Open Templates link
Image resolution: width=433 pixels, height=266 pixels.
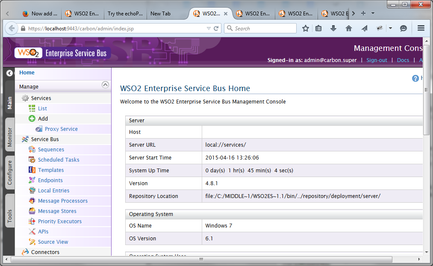pyautogui.click(x=51, y=170)
